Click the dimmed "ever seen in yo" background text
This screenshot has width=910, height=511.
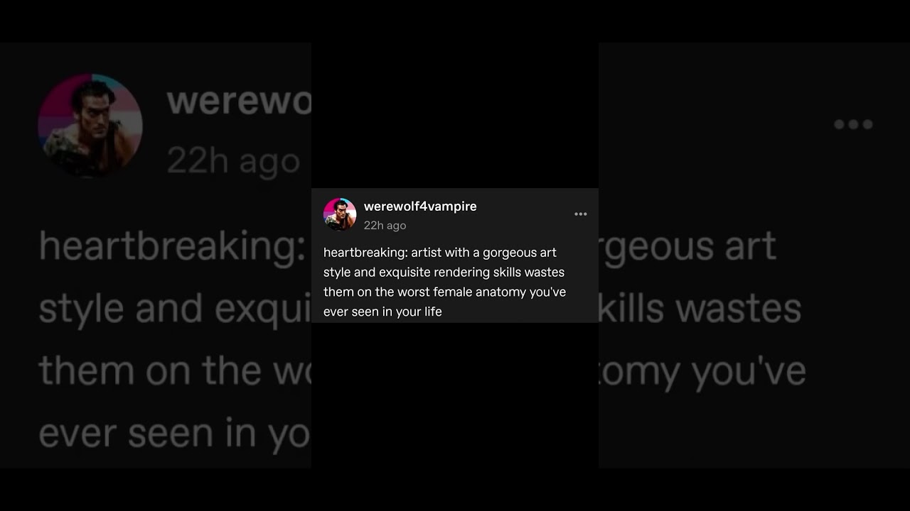(x=175, y=434)
